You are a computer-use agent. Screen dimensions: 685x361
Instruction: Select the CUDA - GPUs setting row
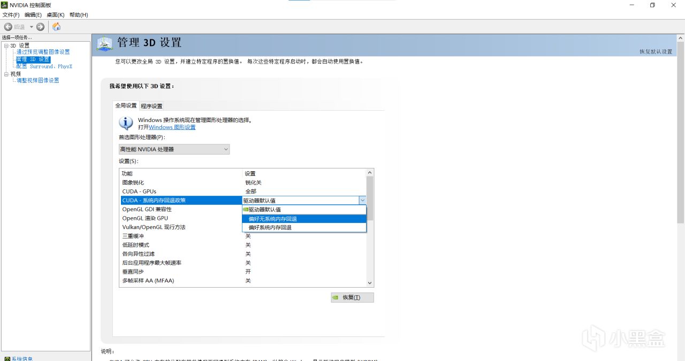[x=242, y=191]
